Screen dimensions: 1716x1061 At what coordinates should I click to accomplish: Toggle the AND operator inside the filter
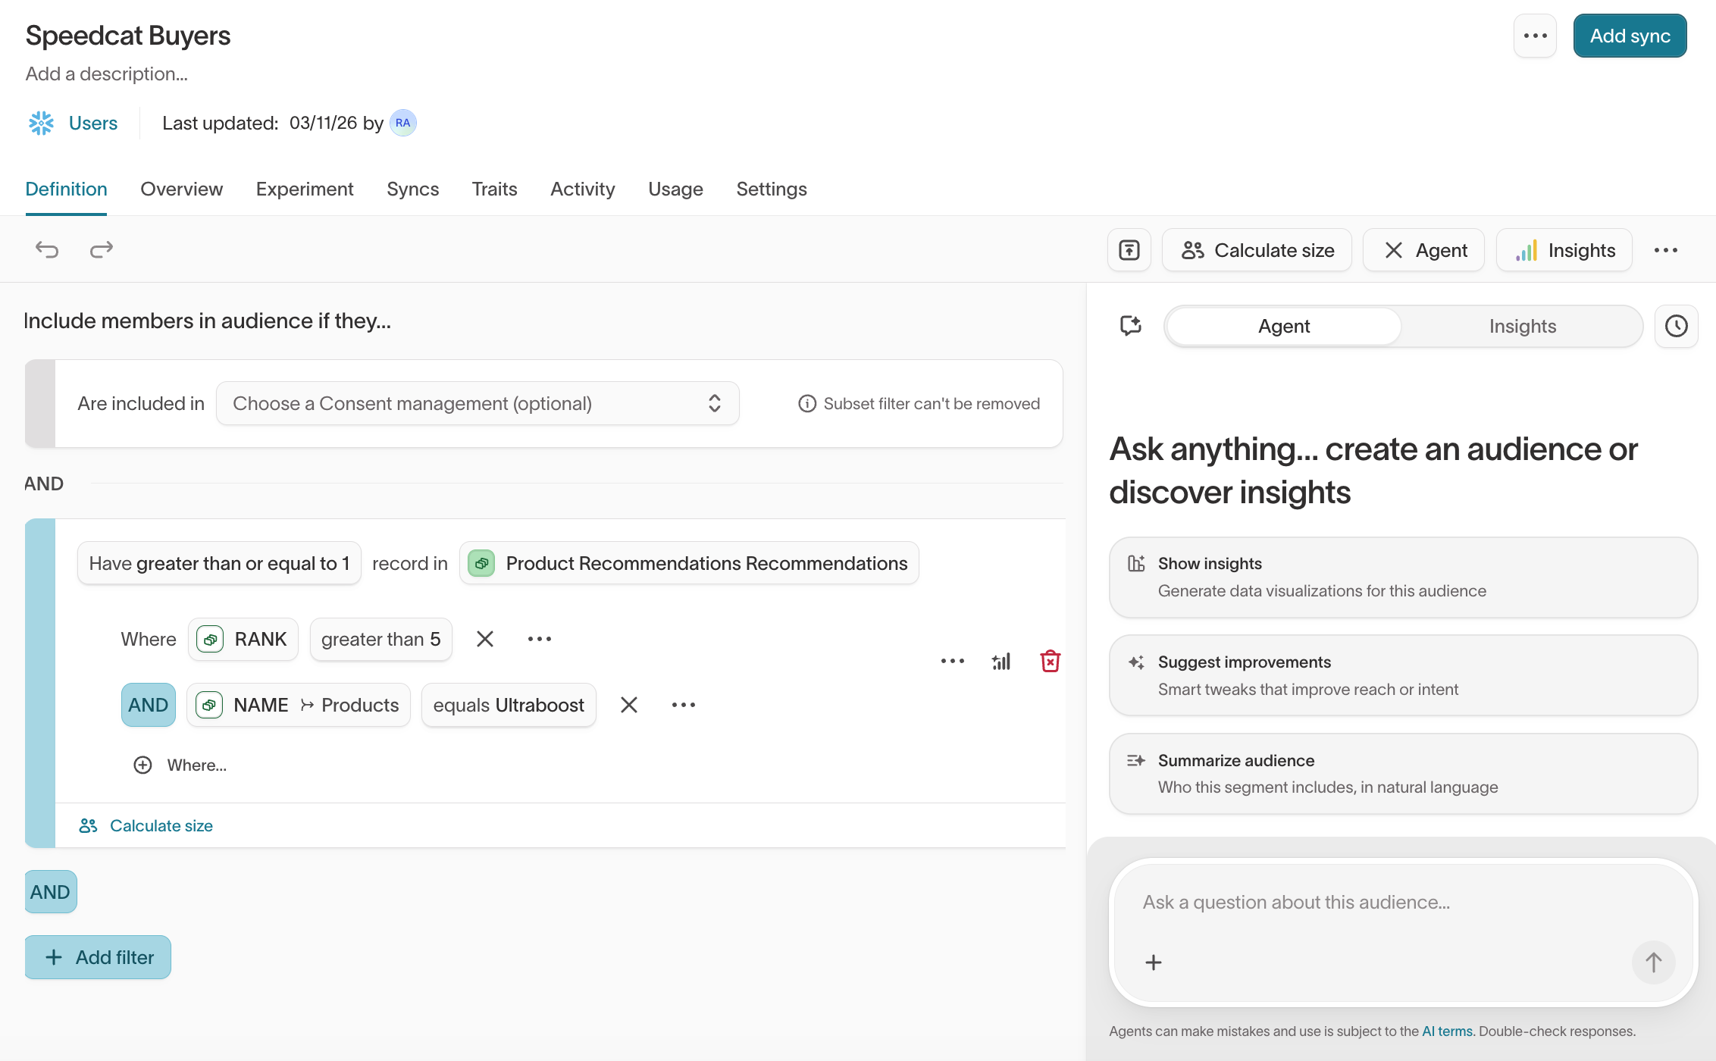click(x=149, y=705)
